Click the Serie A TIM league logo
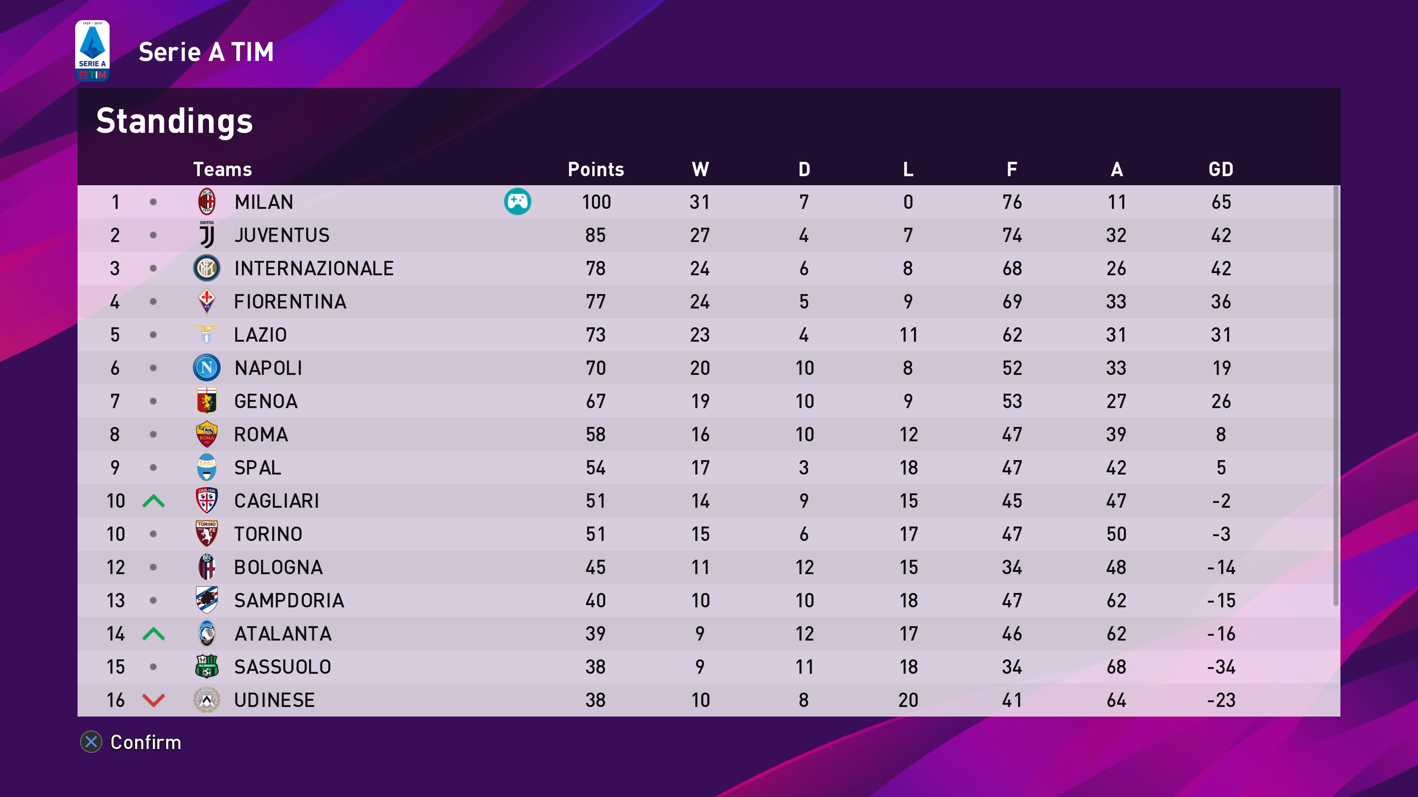This screenshot has width=1418, height=797. tap(92, 51)
